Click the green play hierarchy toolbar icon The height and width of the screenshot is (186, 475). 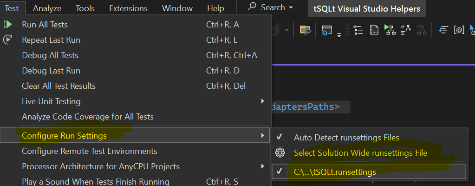390,29
